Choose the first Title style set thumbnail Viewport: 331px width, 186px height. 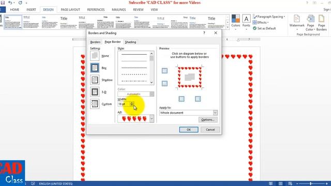click(x=13, y=22)
